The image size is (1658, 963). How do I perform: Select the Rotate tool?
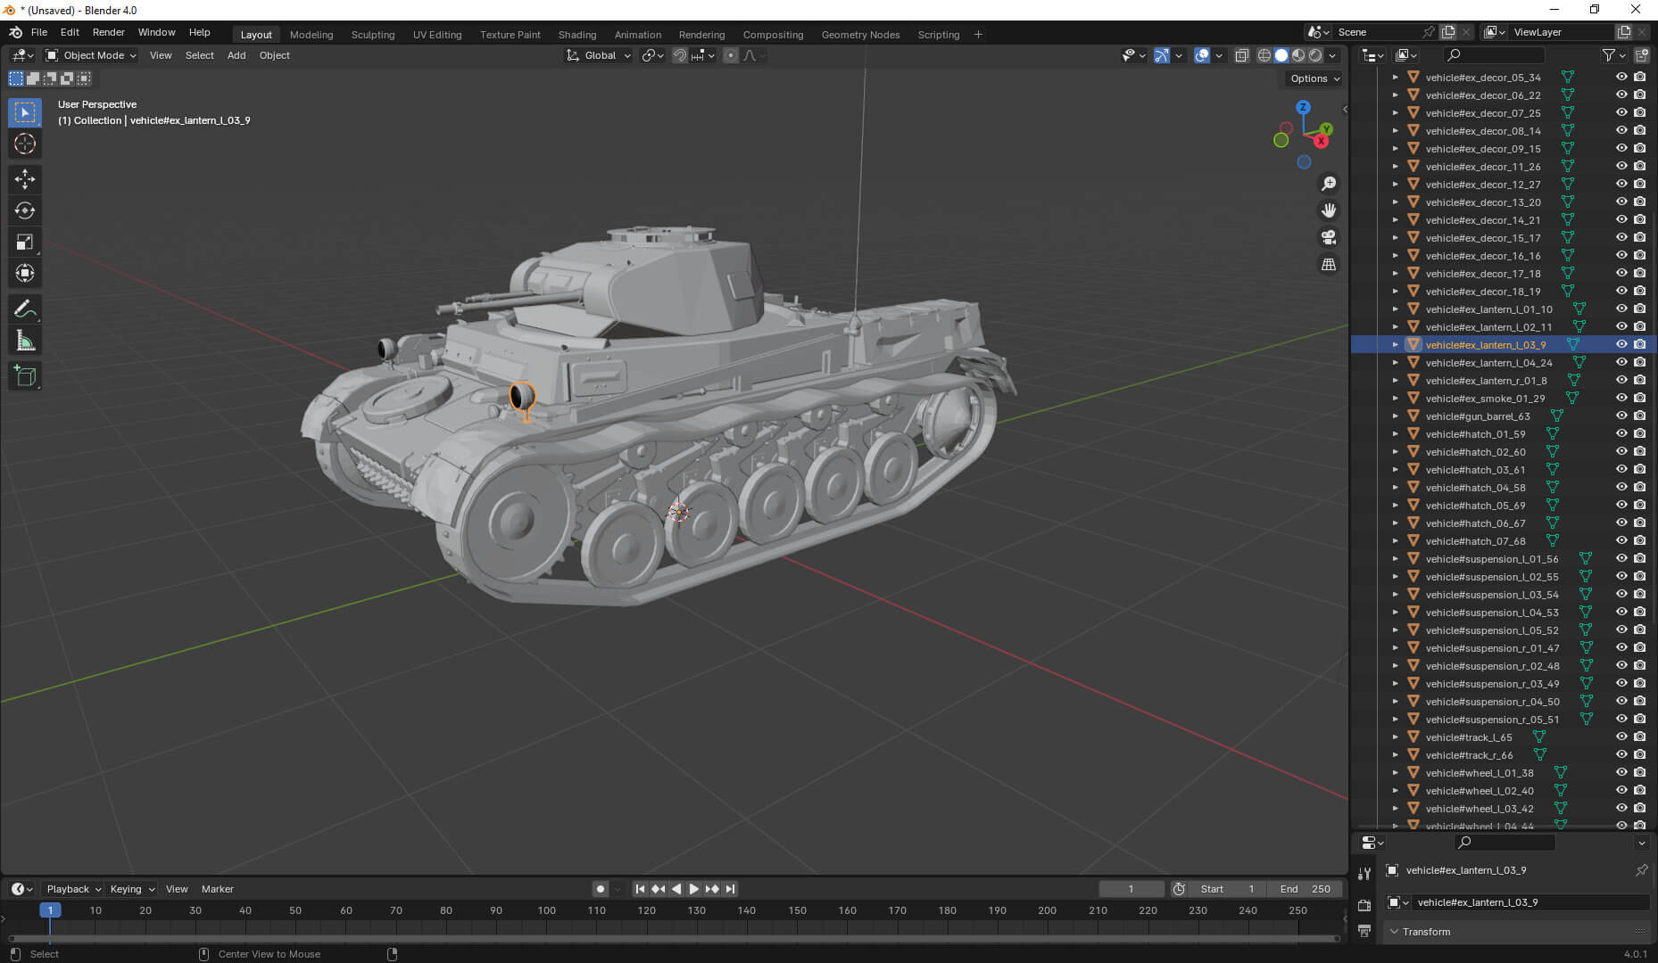pyautogui.click(x=24, y=210)
